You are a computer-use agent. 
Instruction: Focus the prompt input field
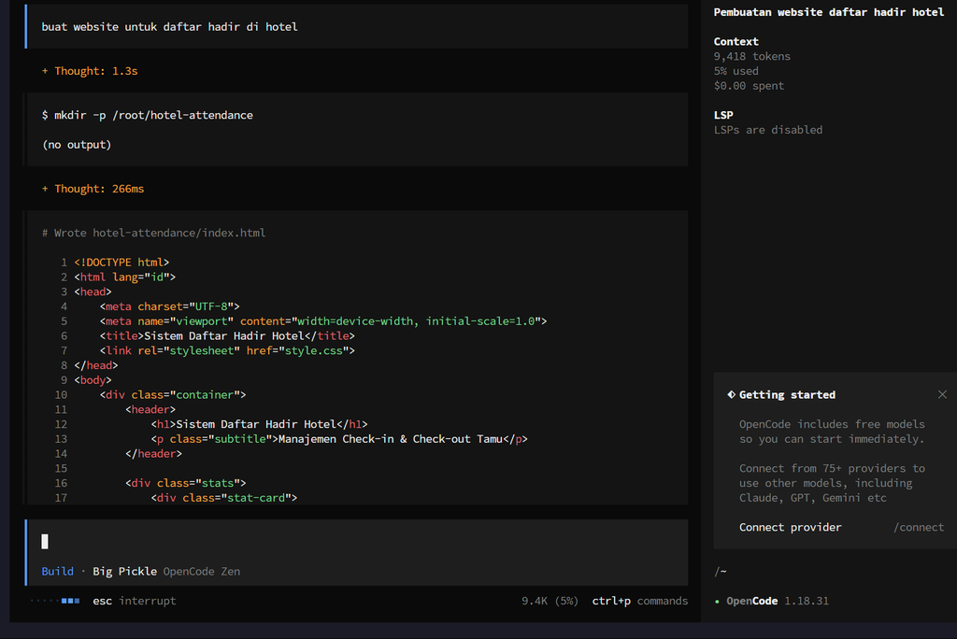click(x=357, y=541)
